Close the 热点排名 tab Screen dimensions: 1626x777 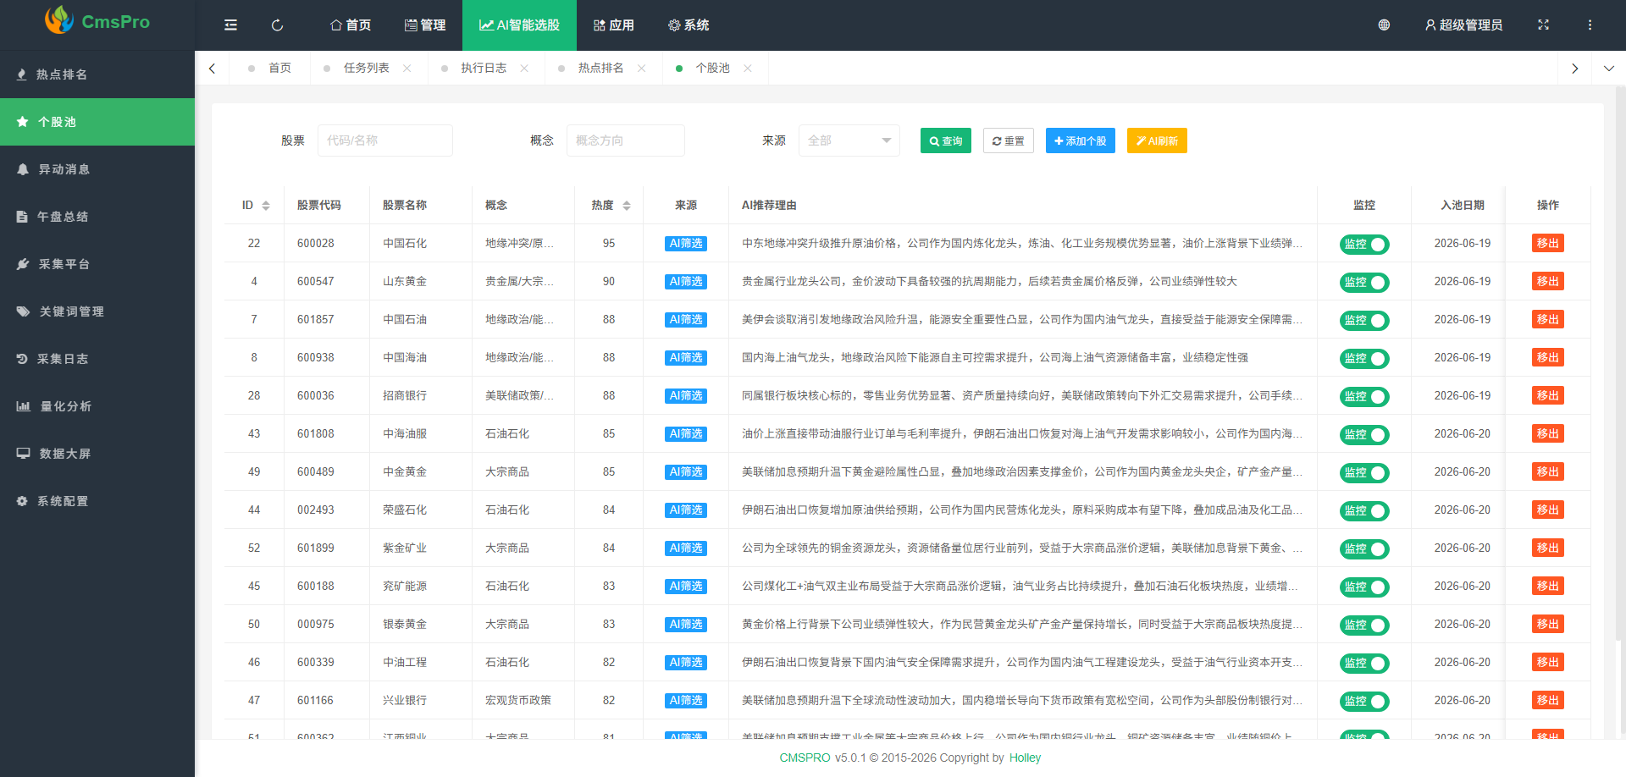[642, 69]
